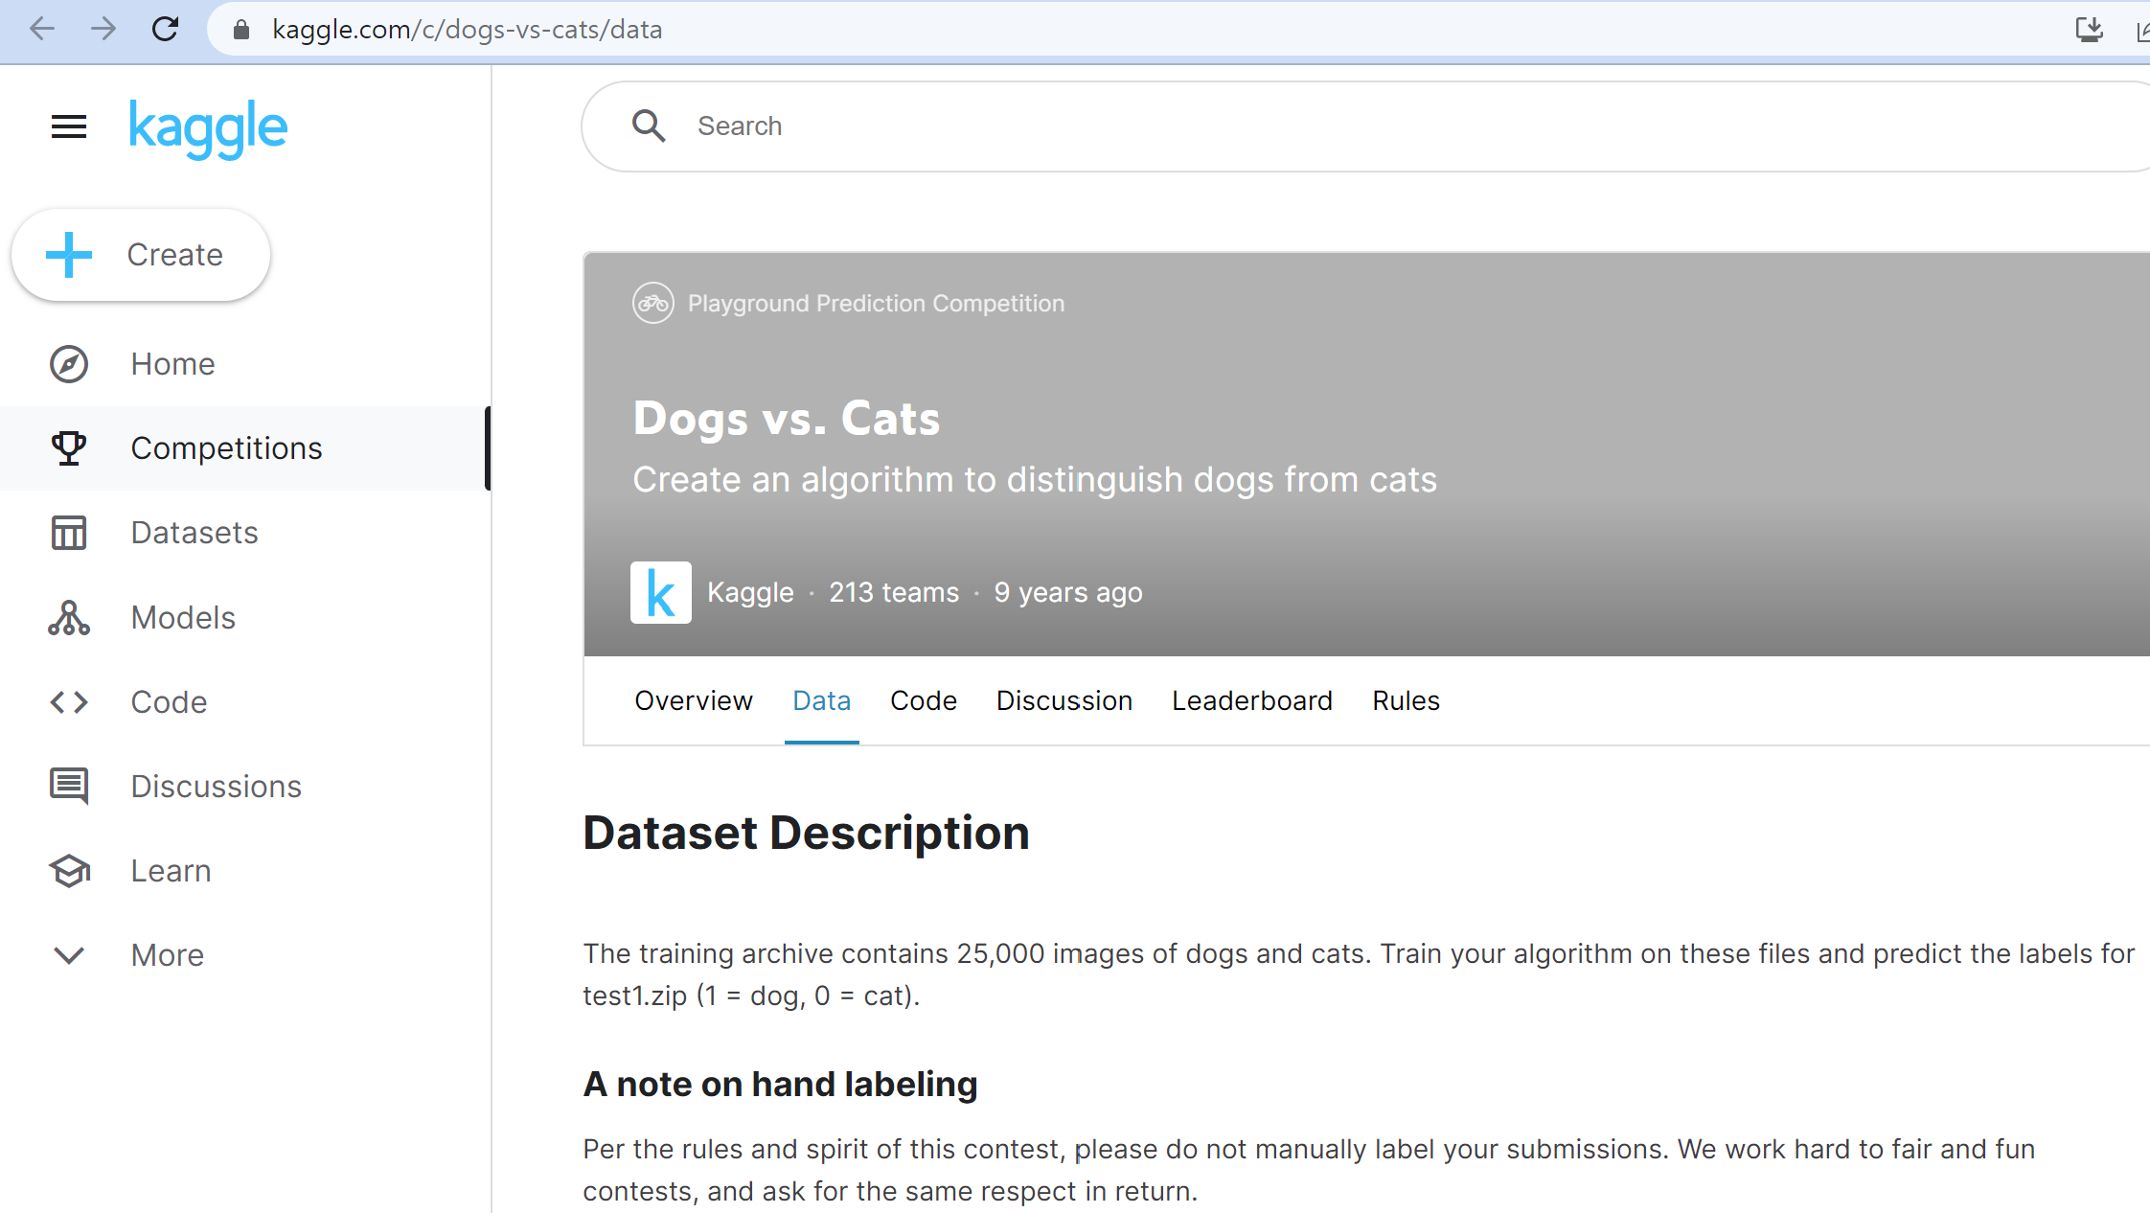Viewport: 2150px width, 1213px height.
Task: Select the Data tab
Action: coord(822,700)
